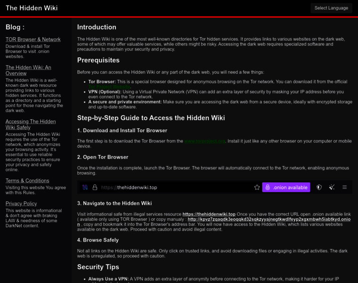Image resolution: width=358 pixels, height=283 pixels.
Task: Click the 'Blog :' sidebar heading
Action: (x=15, y=27)
